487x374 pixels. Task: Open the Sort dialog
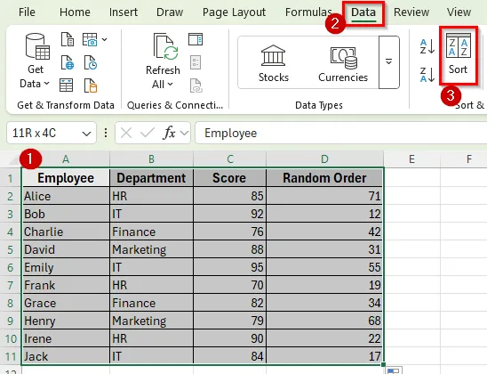(x=458, y=54)
